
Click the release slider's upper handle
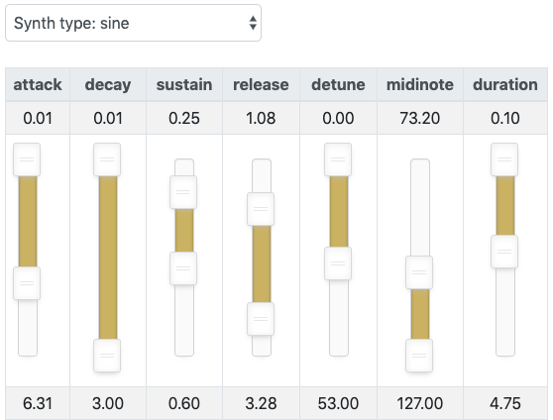[261, 209]
